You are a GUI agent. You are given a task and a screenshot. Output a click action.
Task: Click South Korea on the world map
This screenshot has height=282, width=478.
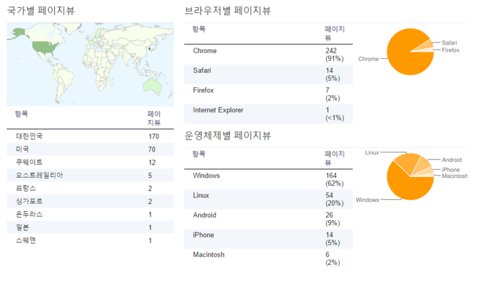150,48
